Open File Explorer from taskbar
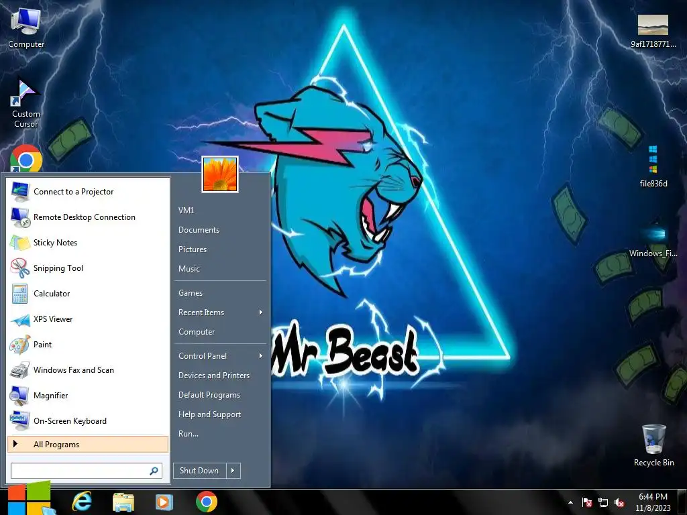Screen dimensions: 687x515 (x=123, y=502)
